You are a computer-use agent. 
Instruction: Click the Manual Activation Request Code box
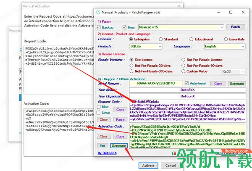click(x=59, y=70)
